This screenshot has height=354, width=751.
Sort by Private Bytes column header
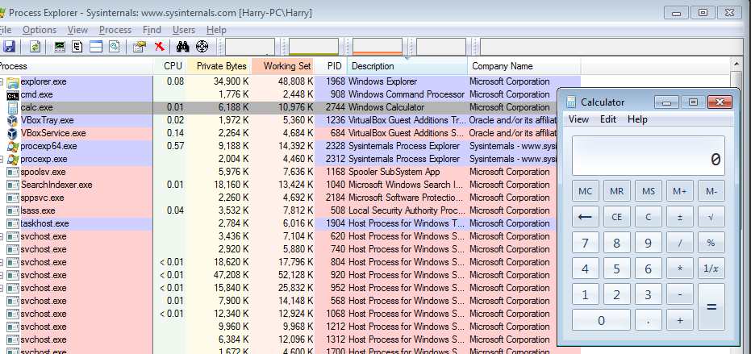pos(219,66)
